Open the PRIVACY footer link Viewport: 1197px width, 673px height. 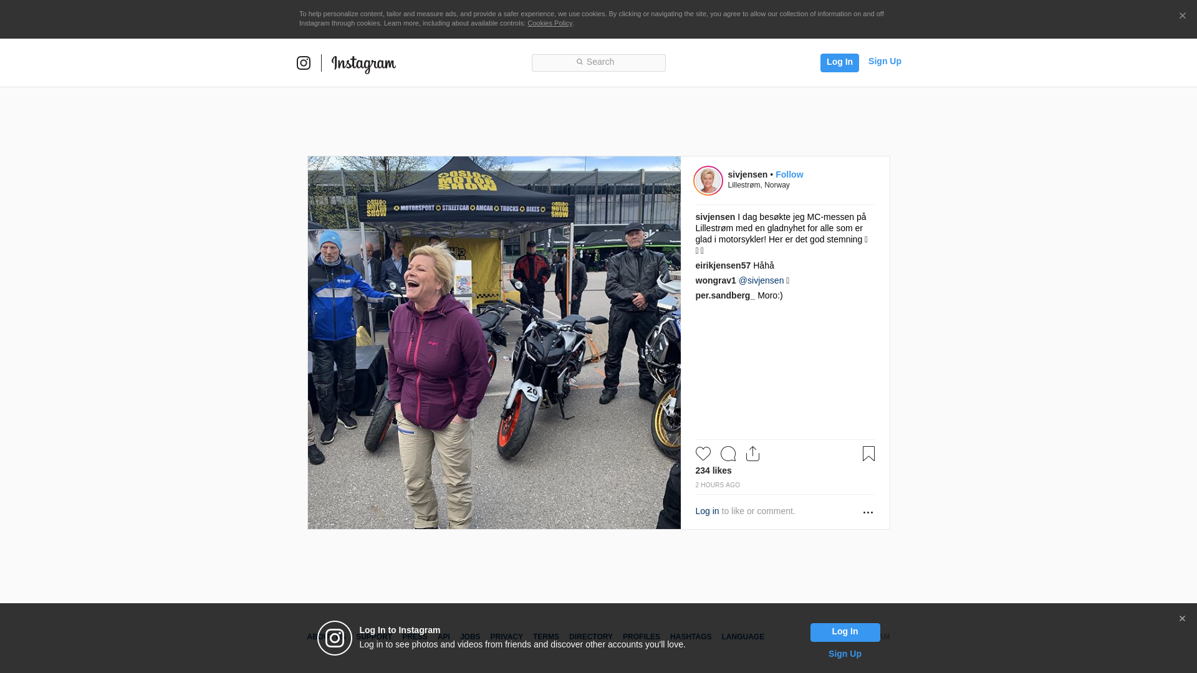click(506, 637)
